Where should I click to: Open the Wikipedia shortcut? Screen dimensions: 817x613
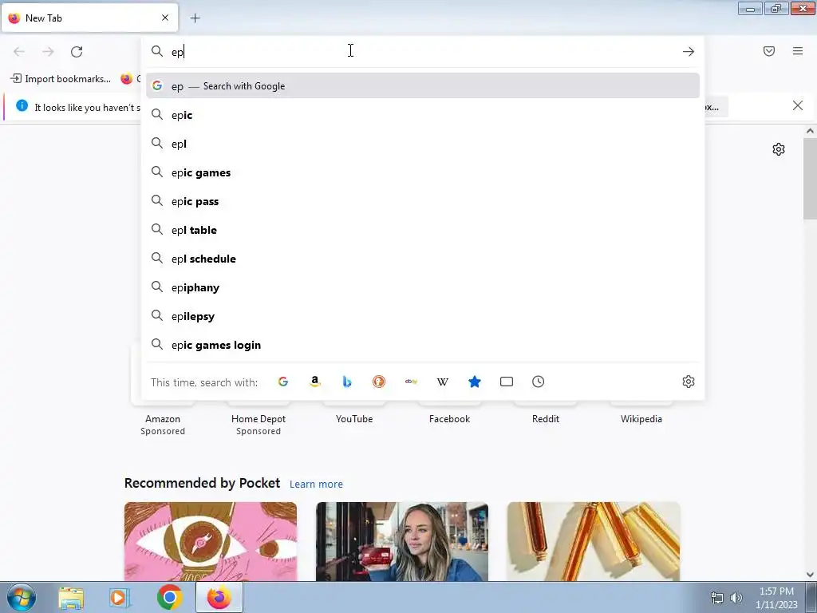point(641,418)
